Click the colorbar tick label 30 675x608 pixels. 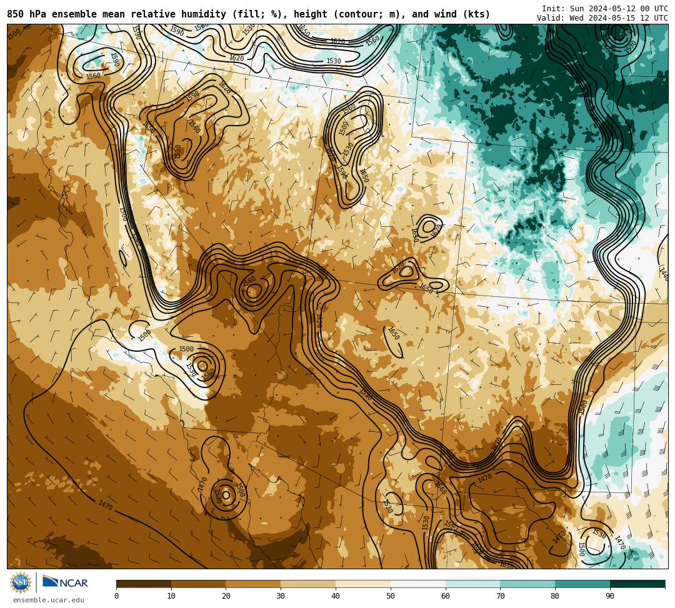(281, 596)
